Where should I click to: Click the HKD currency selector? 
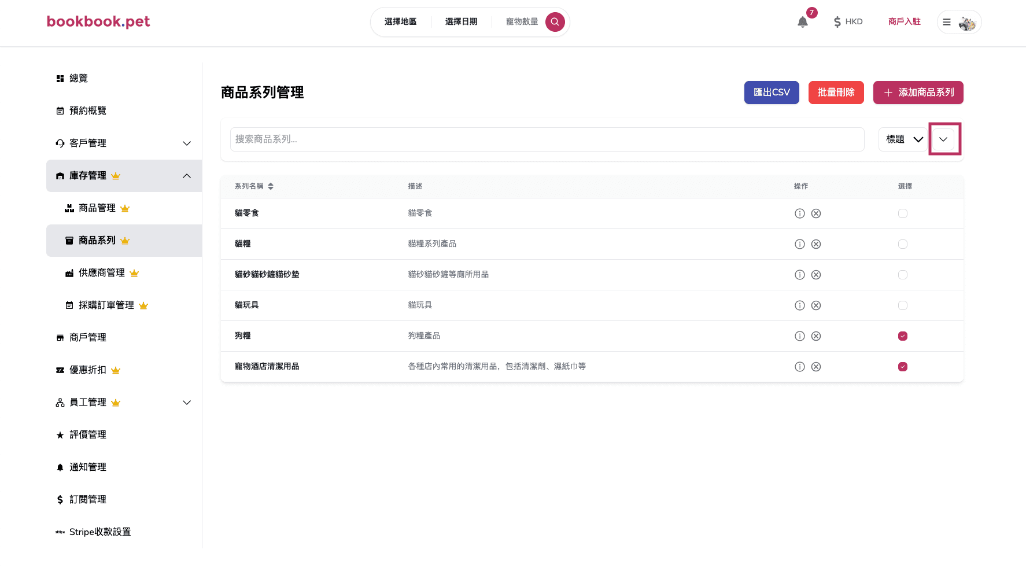pyautogui.click(x=848, y=22)
